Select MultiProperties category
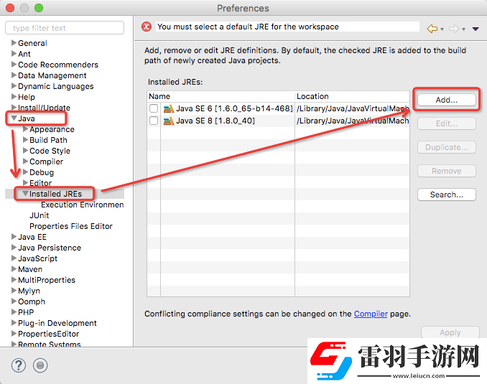Viewport: 487px width, 384px height. (x=47, y=280)
